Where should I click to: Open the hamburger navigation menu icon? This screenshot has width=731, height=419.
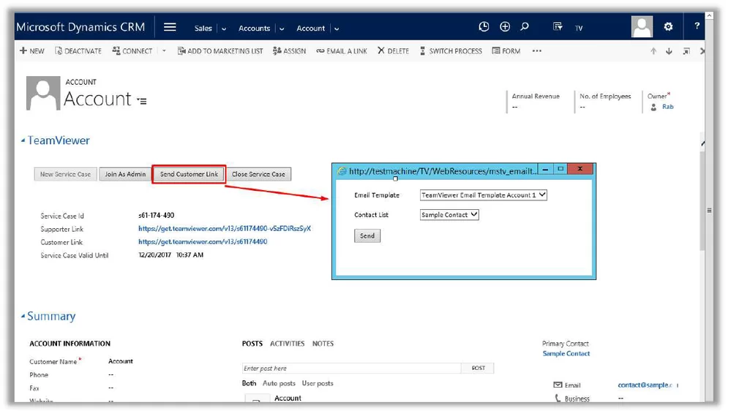pyautogui.click(x=170, y=27)
